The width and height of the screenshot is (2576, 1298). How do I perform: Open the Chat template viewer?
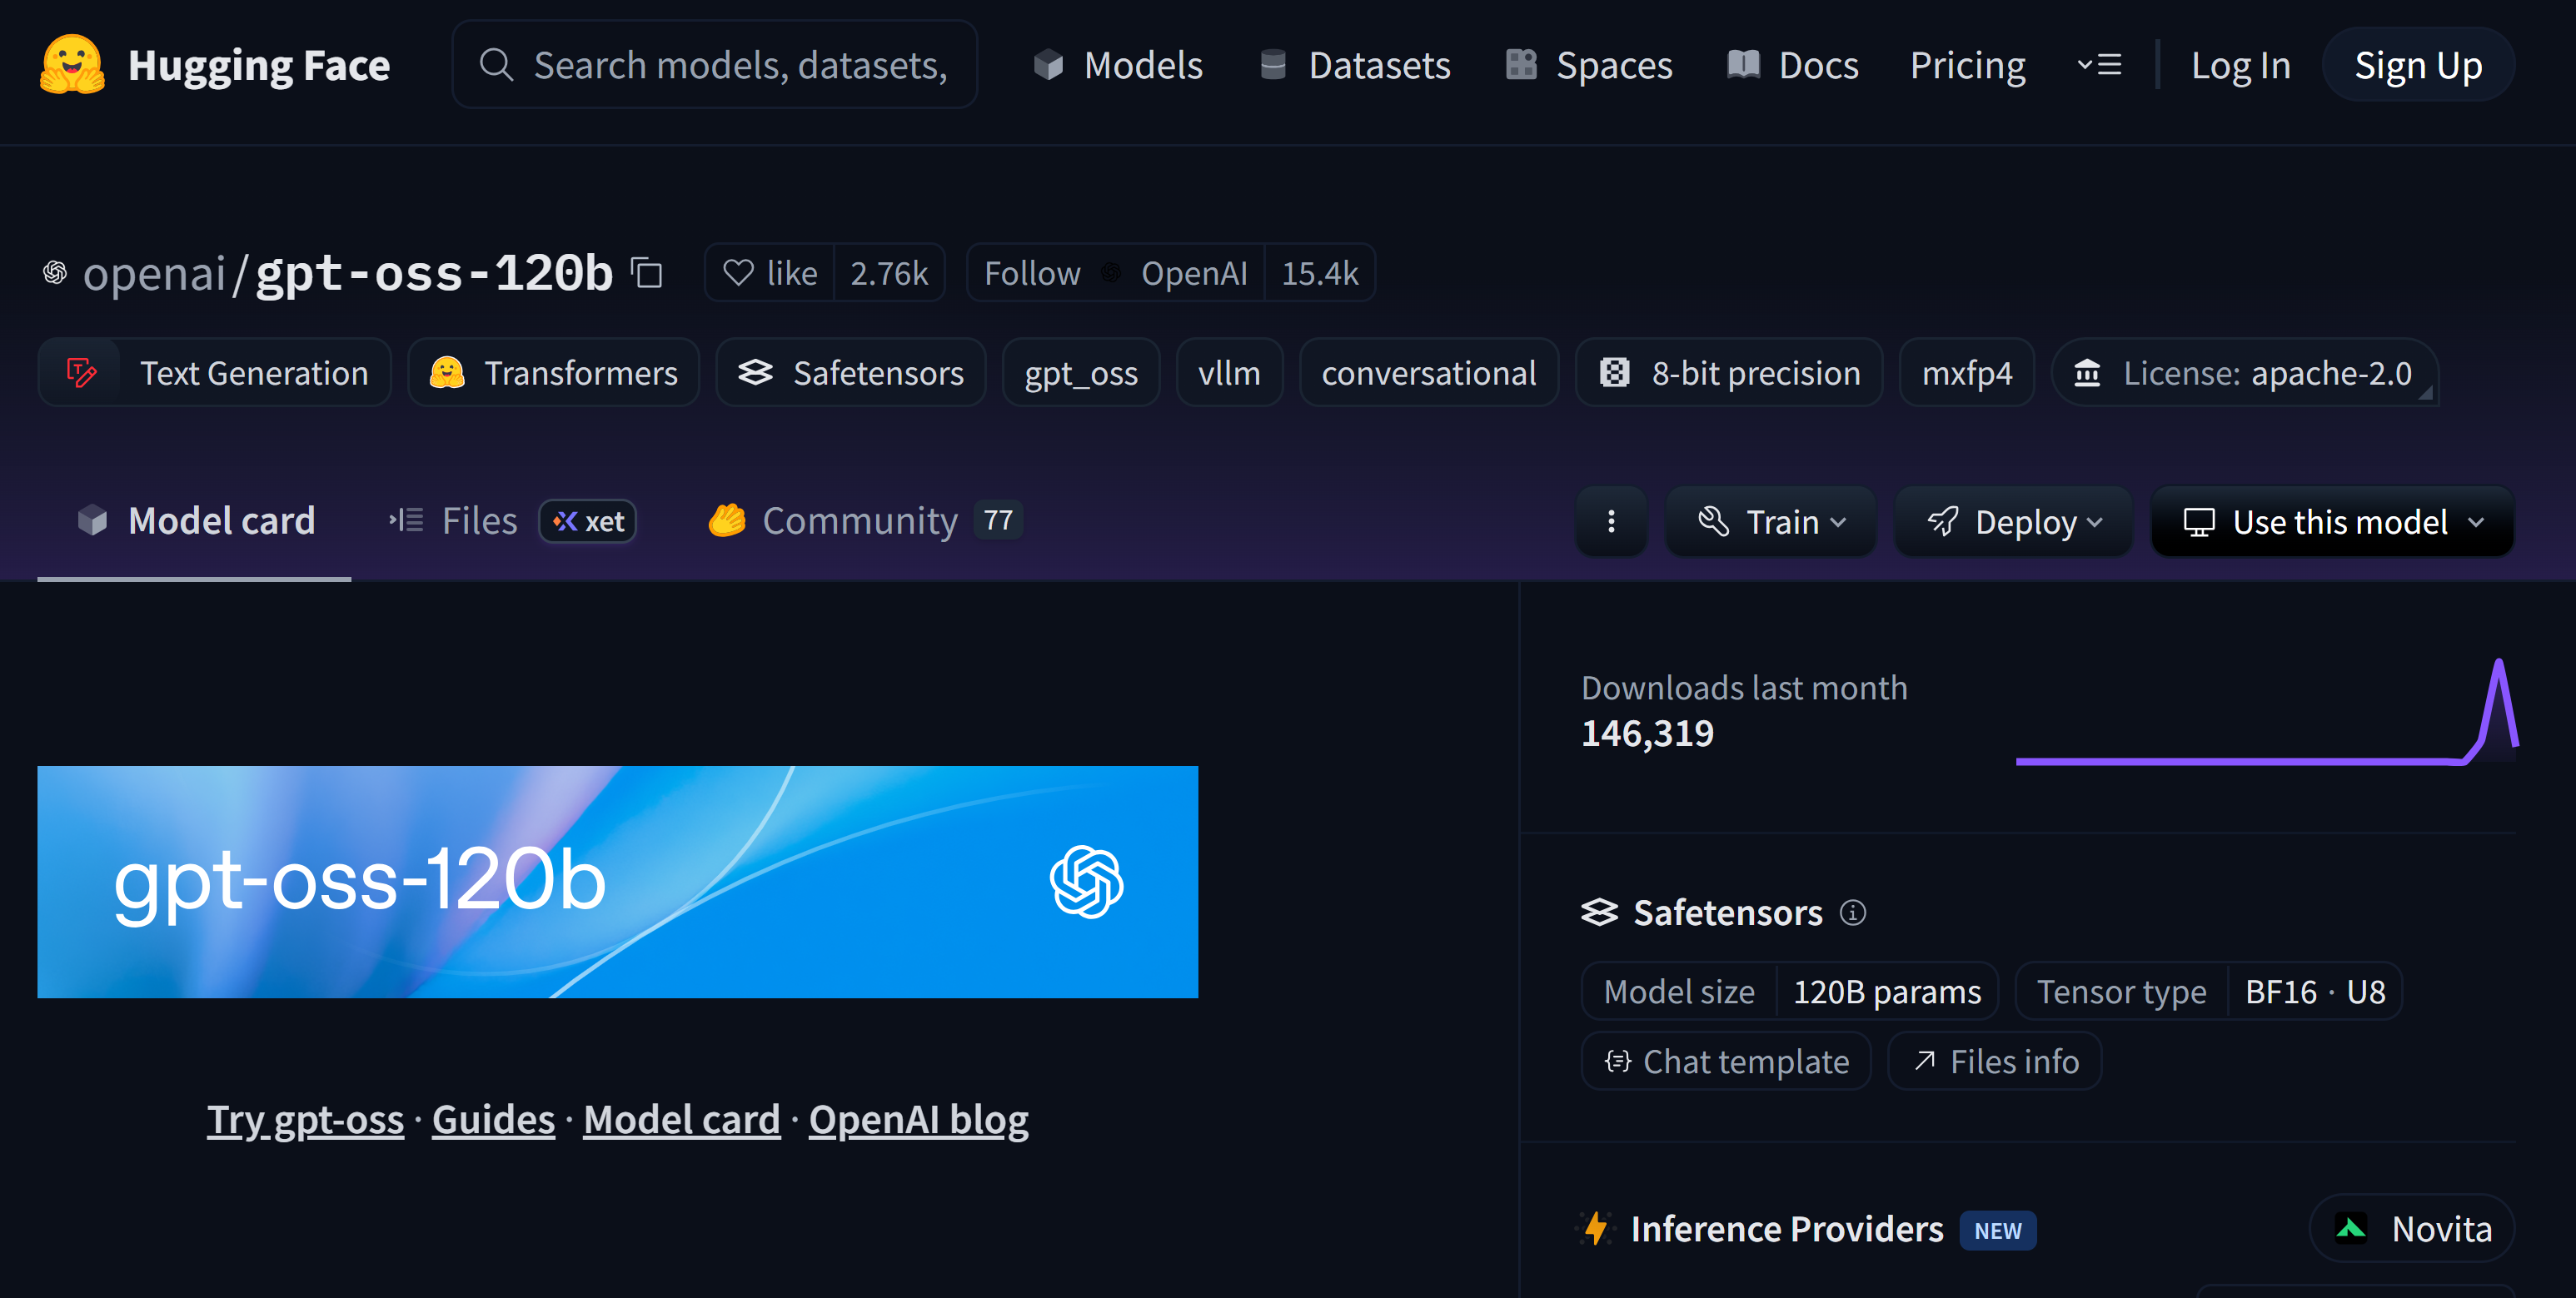click(1726, 1061)
